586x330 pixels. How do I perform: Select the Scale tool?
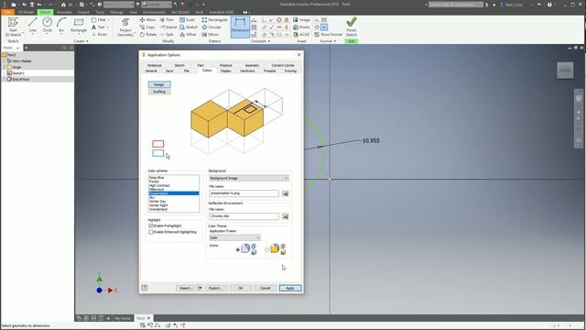click(187, 20)
